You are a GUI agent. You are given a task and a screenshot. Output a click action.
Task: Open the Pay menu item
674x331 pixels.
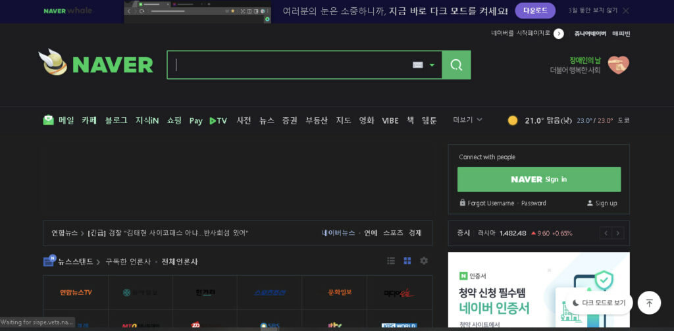coord(195,121)
